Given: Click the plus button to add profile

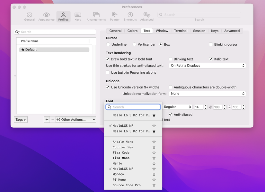Looking at the screenshot, I should [x=47, y=119].
